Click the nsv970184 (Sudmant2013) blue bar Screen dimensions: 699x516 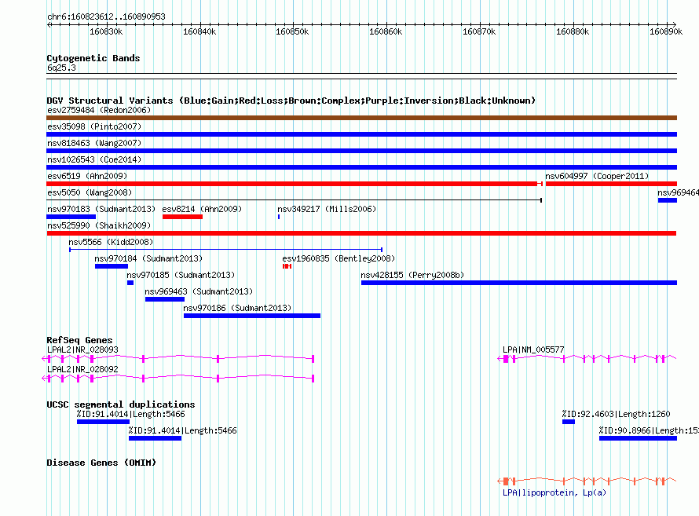tap(112, 266)
